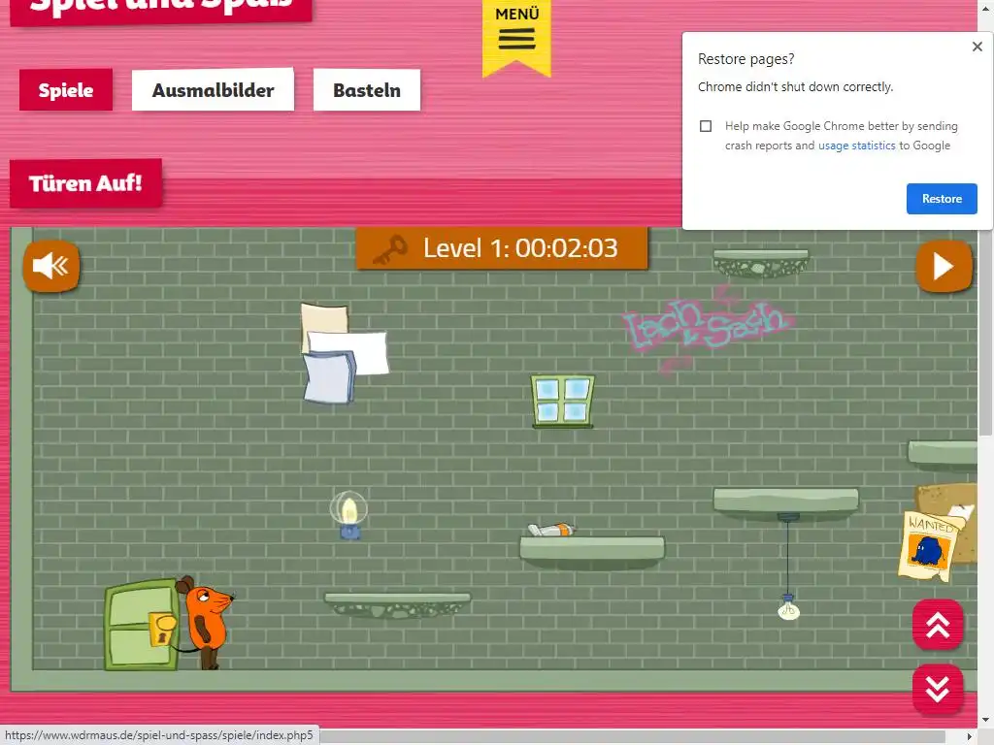Image resolution: width=994 pixels, height=745 pixels.
Task: Click the orange mouse character
Action: 205,622
